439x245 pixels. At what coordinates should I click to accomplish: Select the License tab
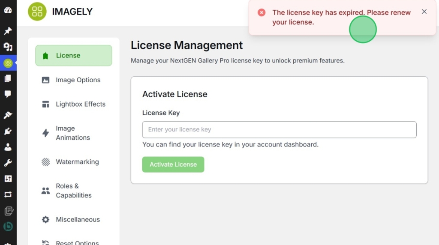[74, 55]
